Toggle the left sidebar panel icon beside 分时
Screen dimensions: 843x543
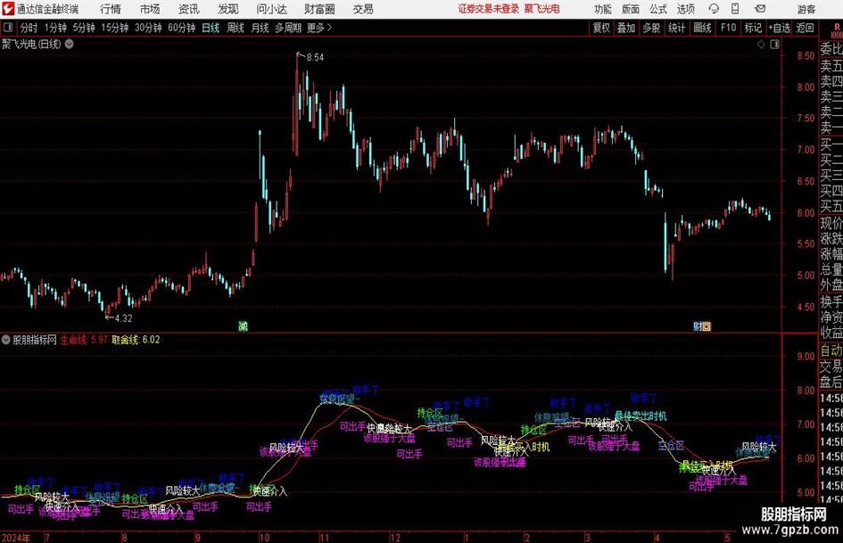click(8, 28)
